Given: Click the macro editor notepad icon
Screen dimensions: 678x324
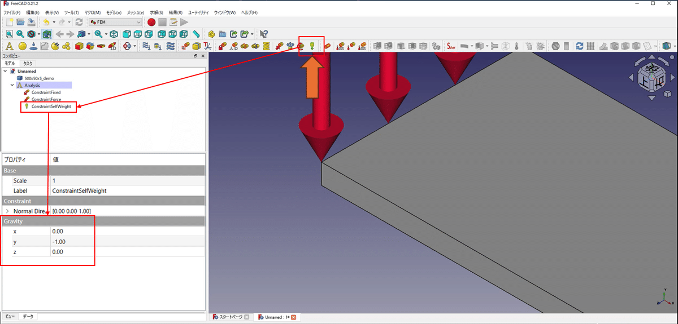Looking at the screenshot, I should click(x=173, y=22).
